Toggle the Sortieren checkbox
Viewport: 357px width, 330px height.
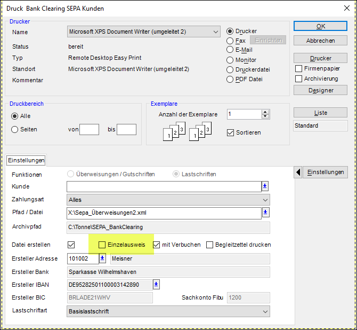click(x=231, y=132)
